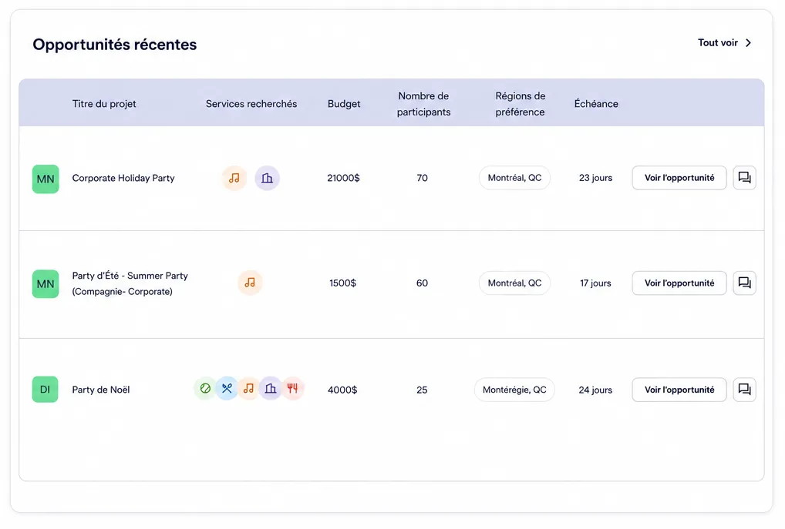Open chat for the Summer Party opportunity

pos(744,283)
